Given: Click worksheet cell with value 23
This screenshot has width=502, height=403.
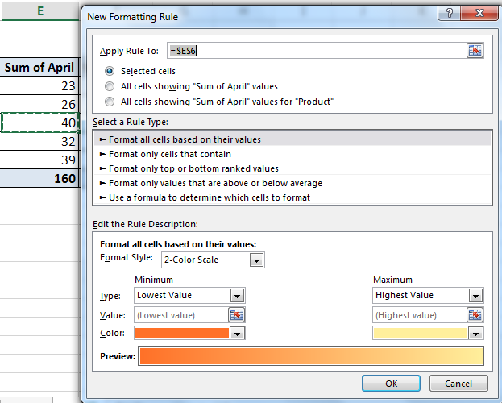Looking at the screenshot, I should point(40,85).
